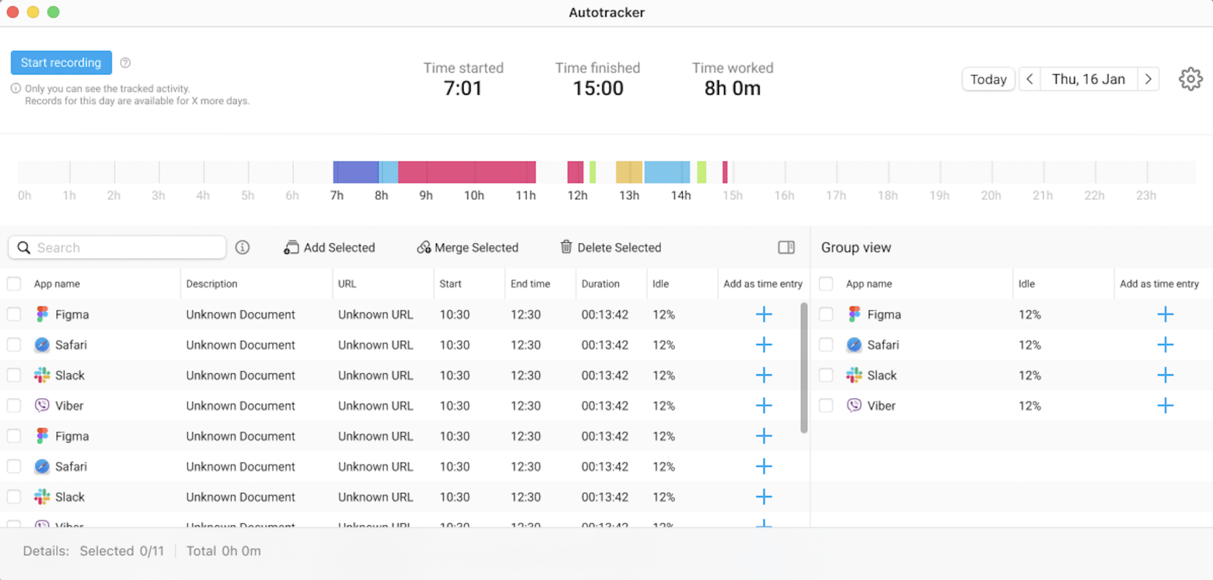Image resolution: width=1213 pixels, height=580 pixels.
Task: Check the Figma checkbox in Group view
Action: [x=826, y=315]
